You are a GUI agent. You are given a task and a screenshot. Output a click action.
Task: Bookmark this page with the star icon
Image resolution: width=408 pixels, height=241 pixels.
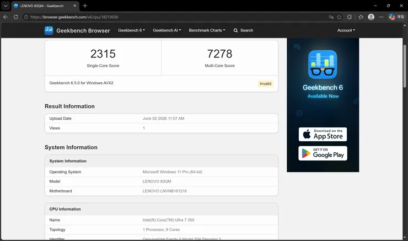[x=339, y=17]
